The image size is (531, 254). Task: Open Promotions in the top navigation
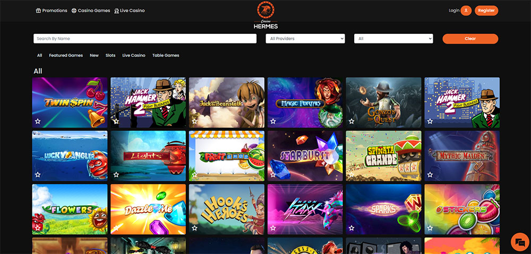pos(52,11)
